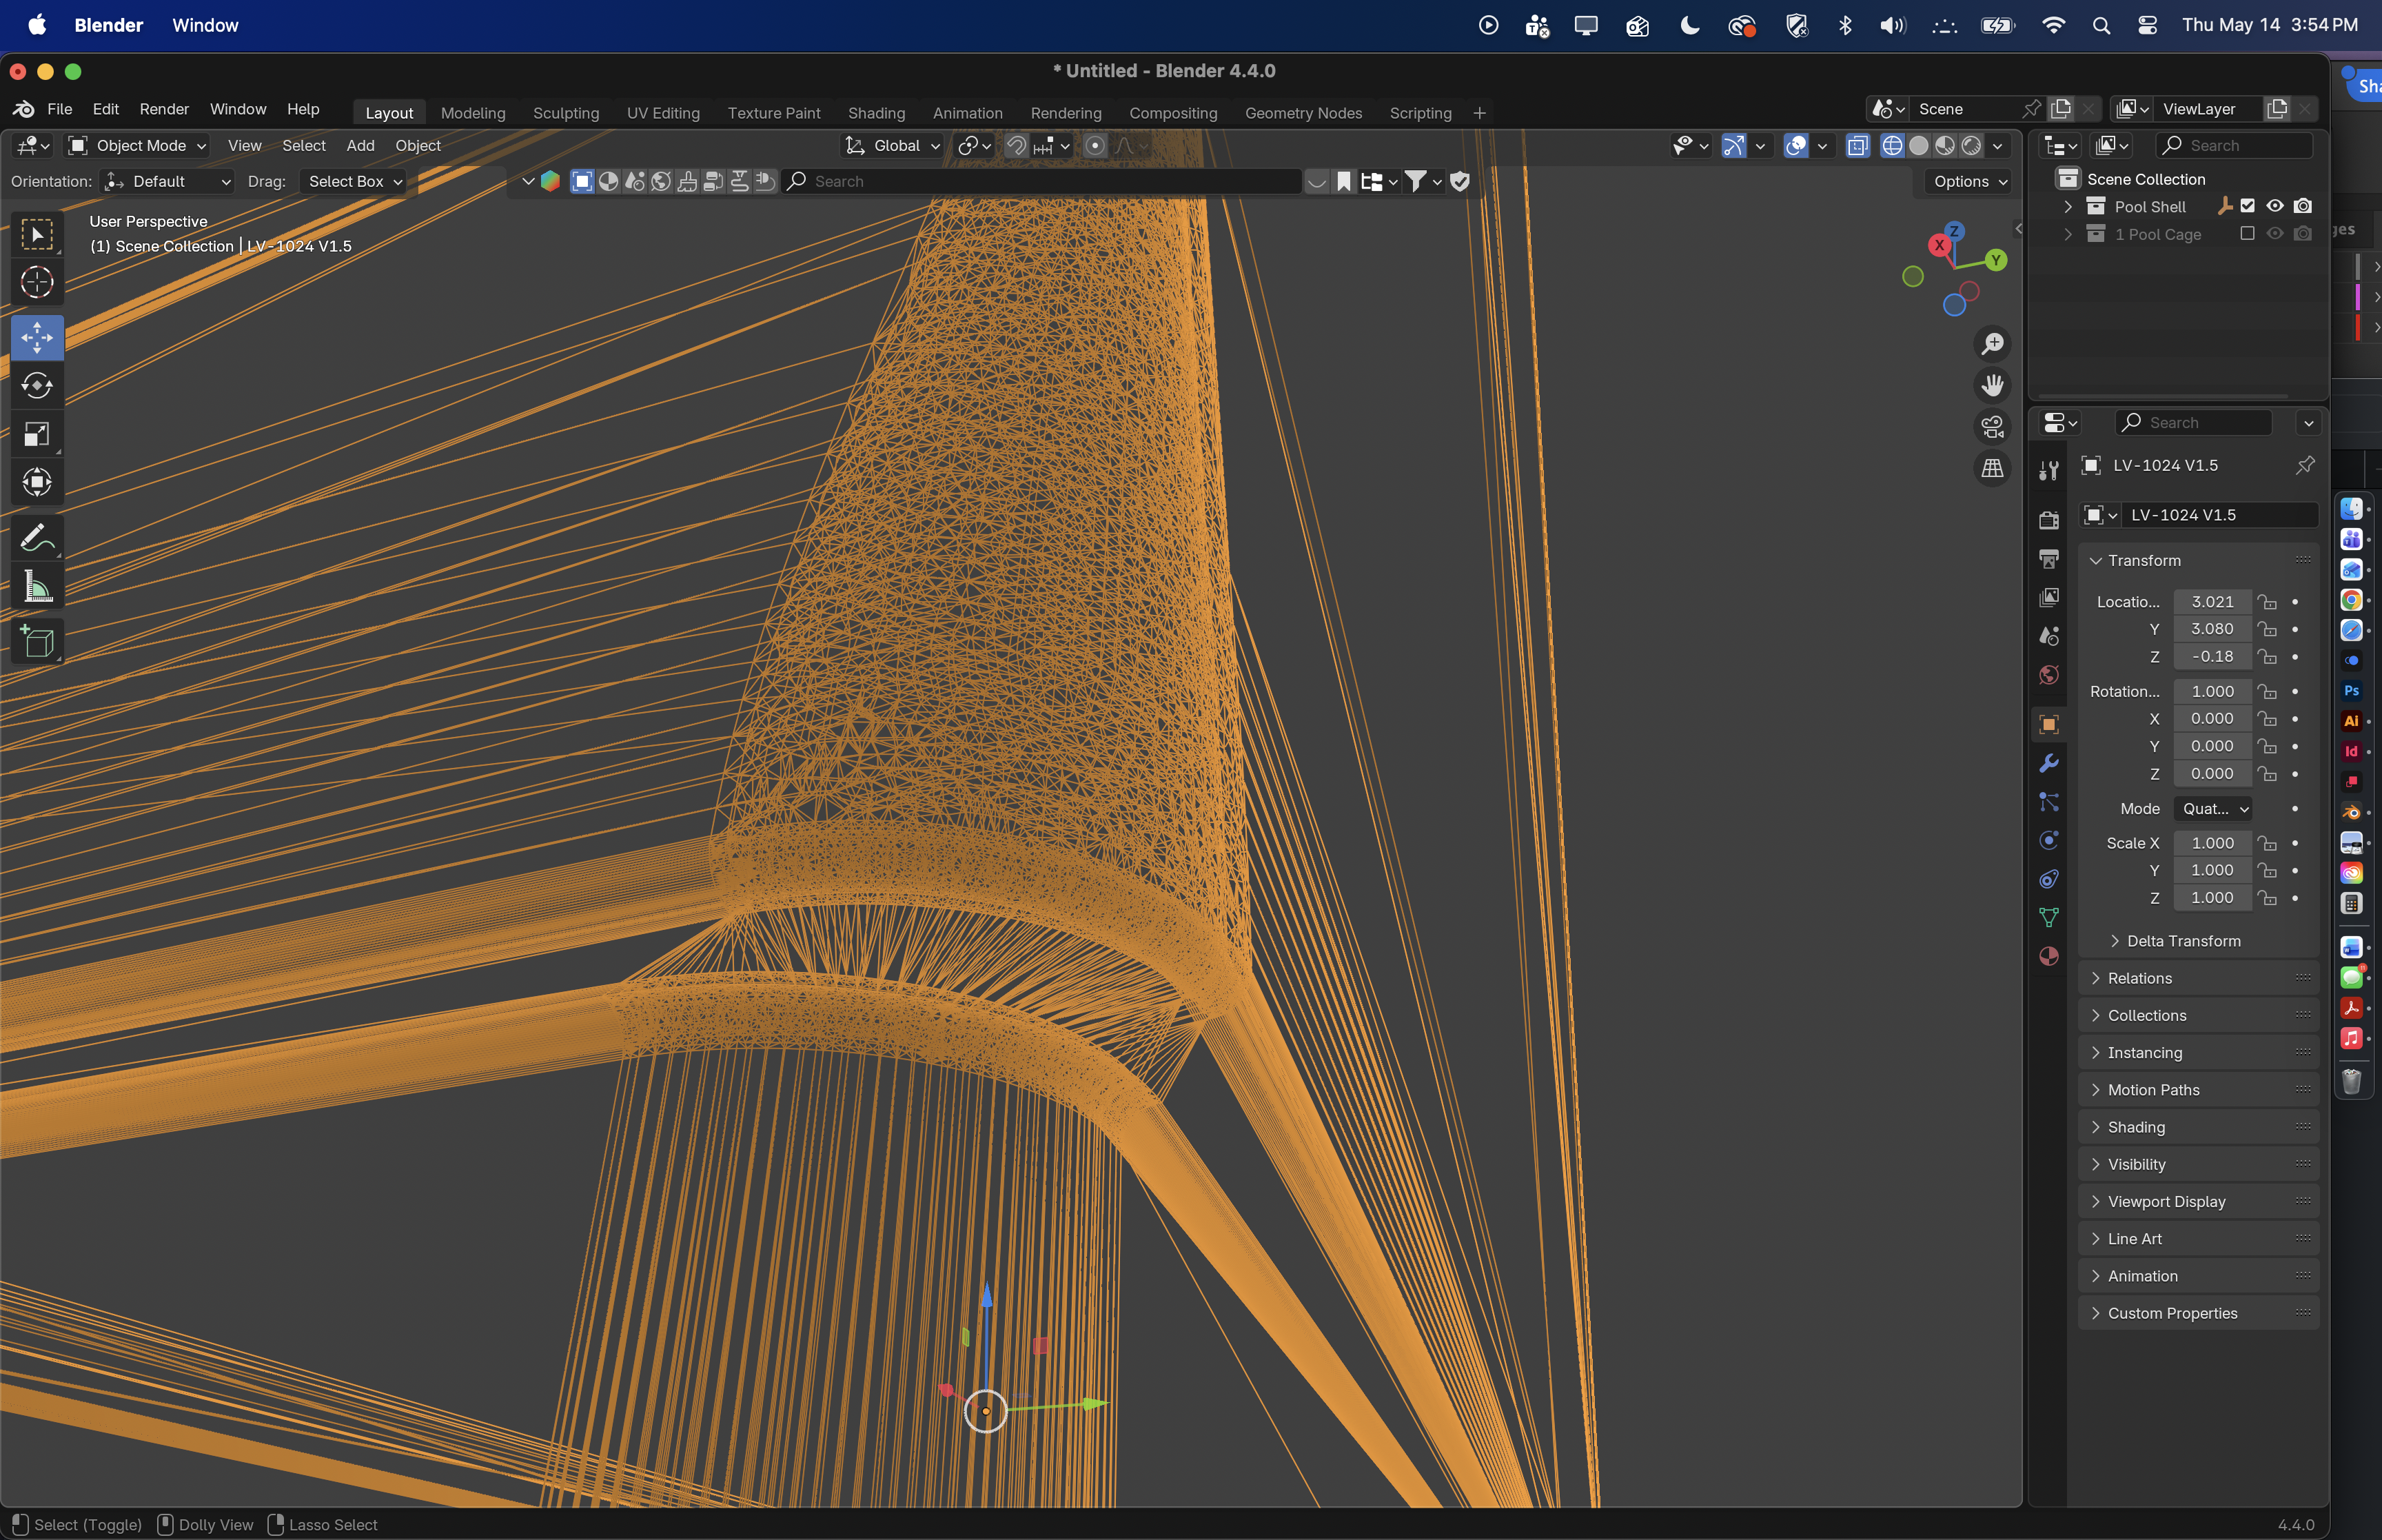Select the 3D Cursor tool
The image size is (2382, 1540).
(37, 283)
